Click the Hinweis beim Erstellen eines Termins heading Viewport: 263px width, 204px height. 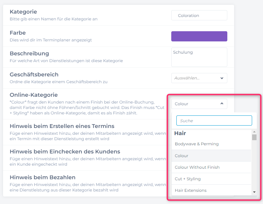[x=62, y=126]
